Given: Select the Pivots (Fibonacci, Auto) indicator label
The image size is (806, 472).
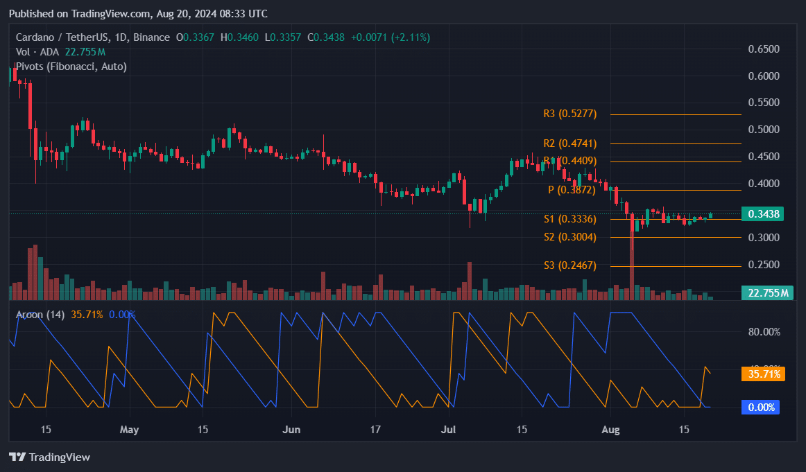Looking at the screenshot, I should point(71,67).
